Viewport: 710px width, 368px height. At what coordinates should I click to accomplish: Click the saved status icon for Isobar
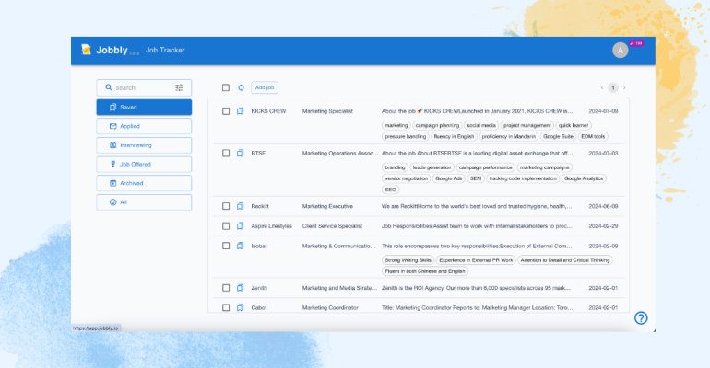click(241, 246)
